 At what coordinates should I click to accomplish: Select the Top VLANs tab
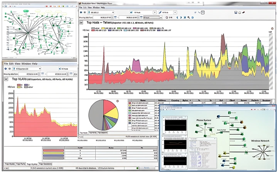(x=32, y=164)
